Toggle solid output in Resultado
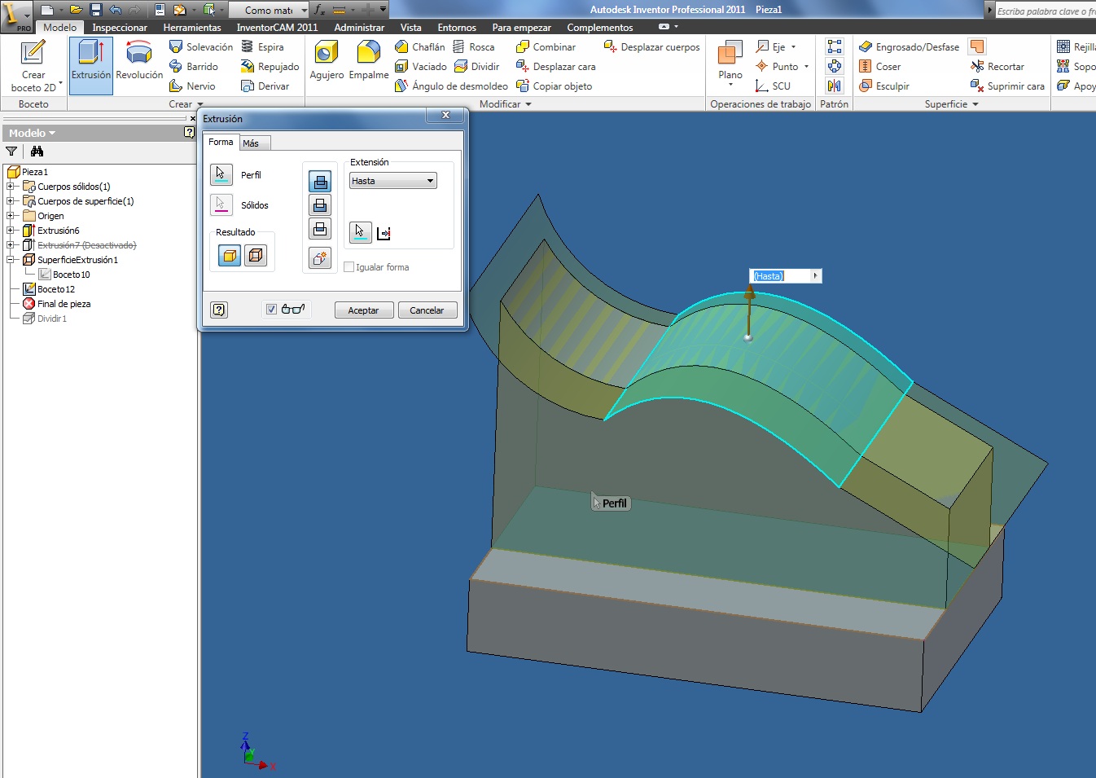Viewport: 1096px width, 778px height. click(x=230, y=256)
